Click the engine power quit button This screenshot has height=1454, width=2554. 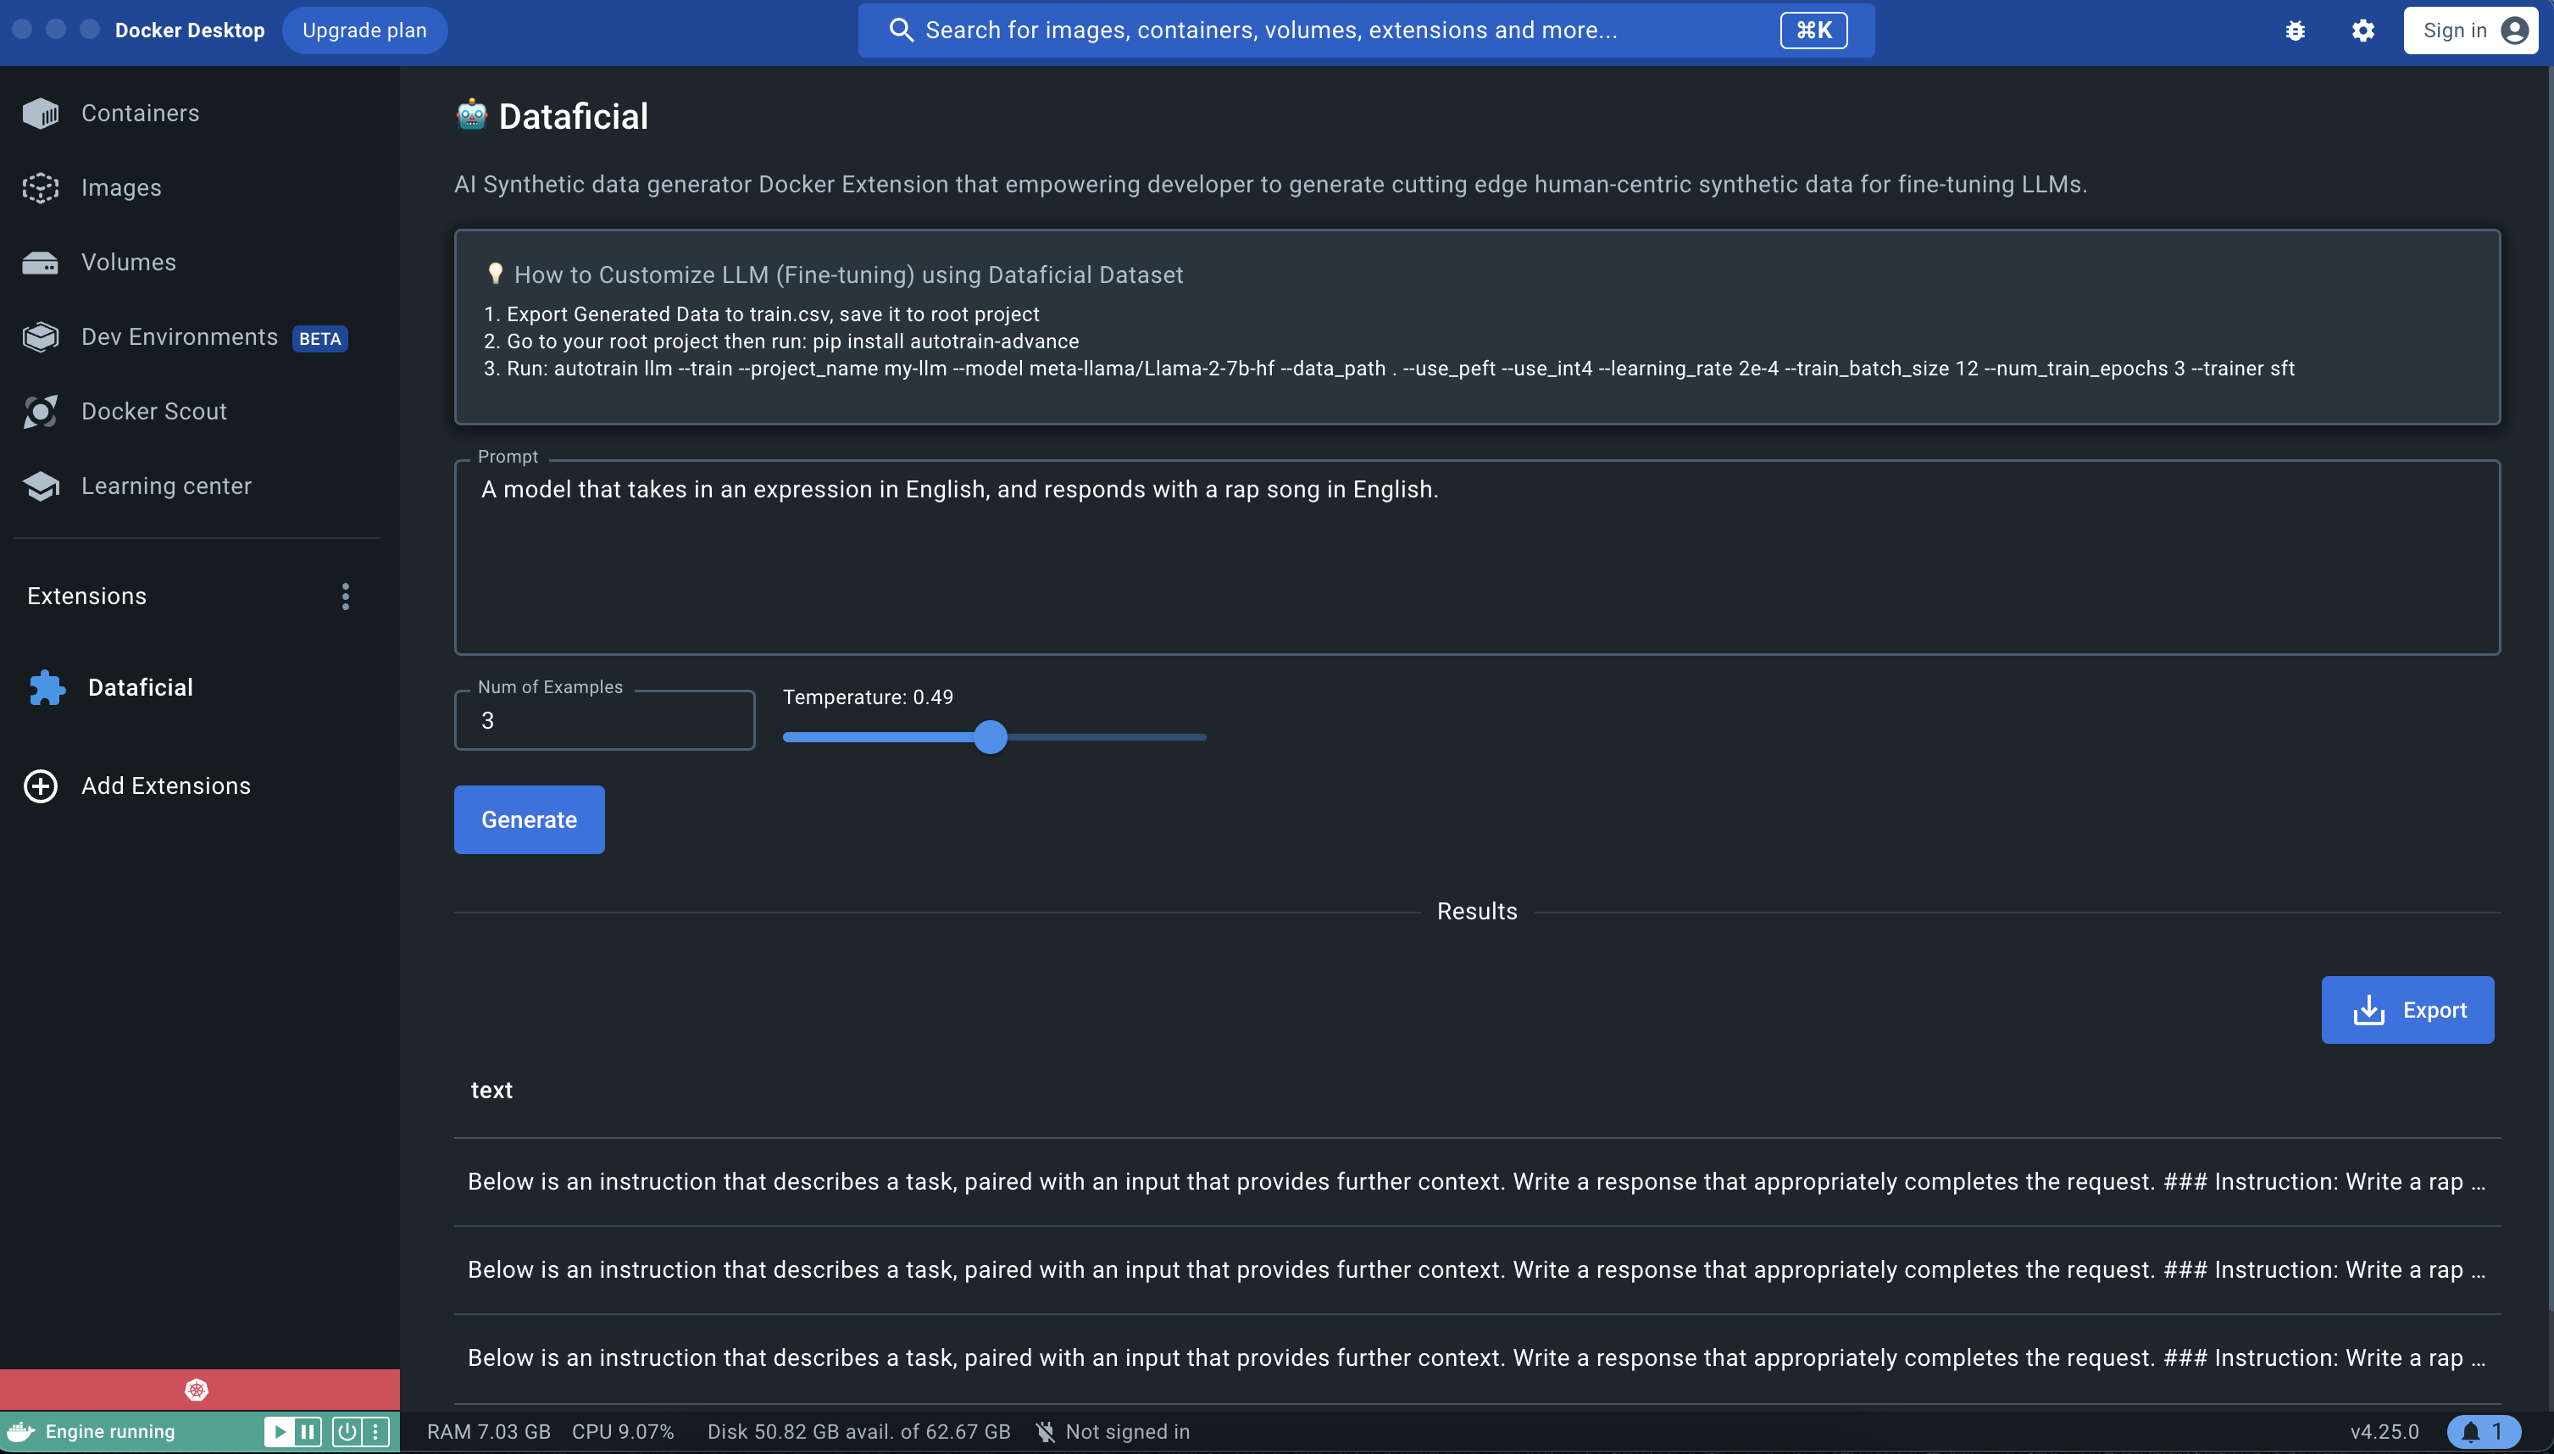coord(347,1431)
